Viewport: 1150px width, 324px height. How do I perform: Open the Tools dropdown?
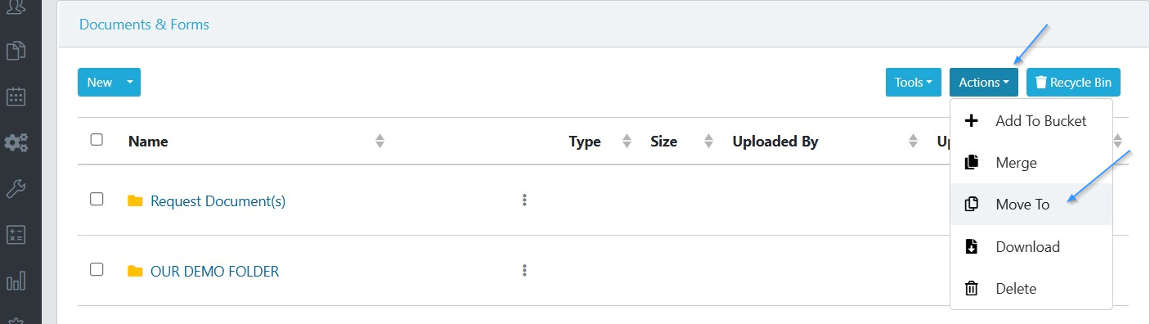point(913,83)
